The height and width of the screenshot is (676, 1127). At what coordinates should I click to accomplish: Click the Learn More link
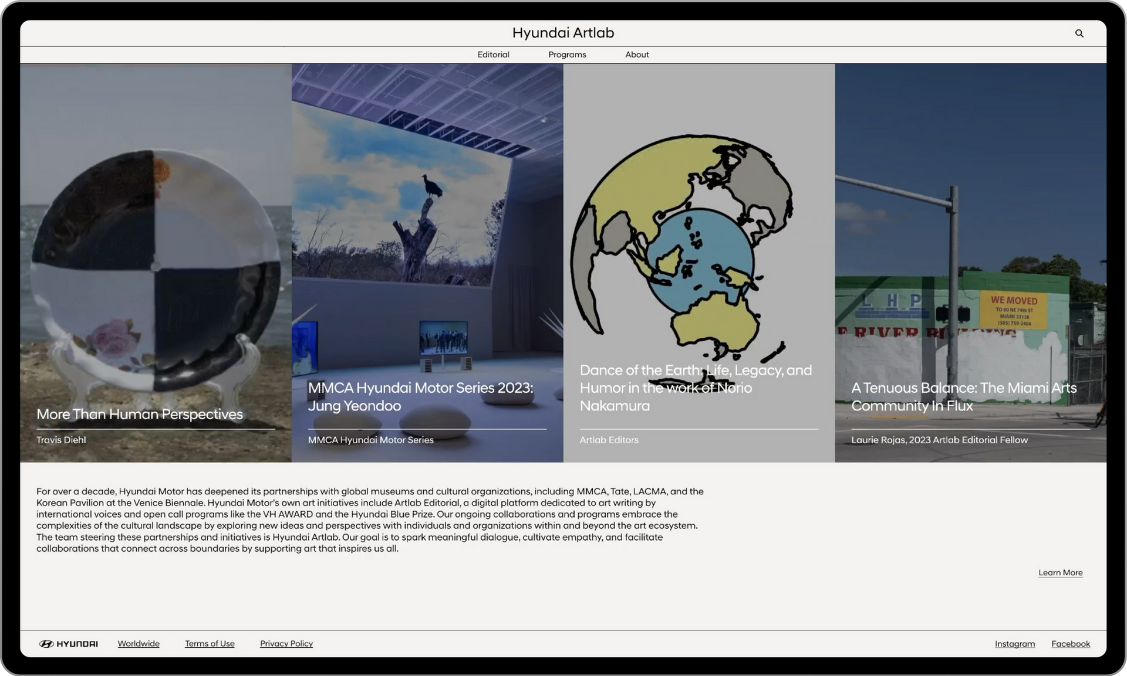pyautogui.click(x=1060, y=573)
